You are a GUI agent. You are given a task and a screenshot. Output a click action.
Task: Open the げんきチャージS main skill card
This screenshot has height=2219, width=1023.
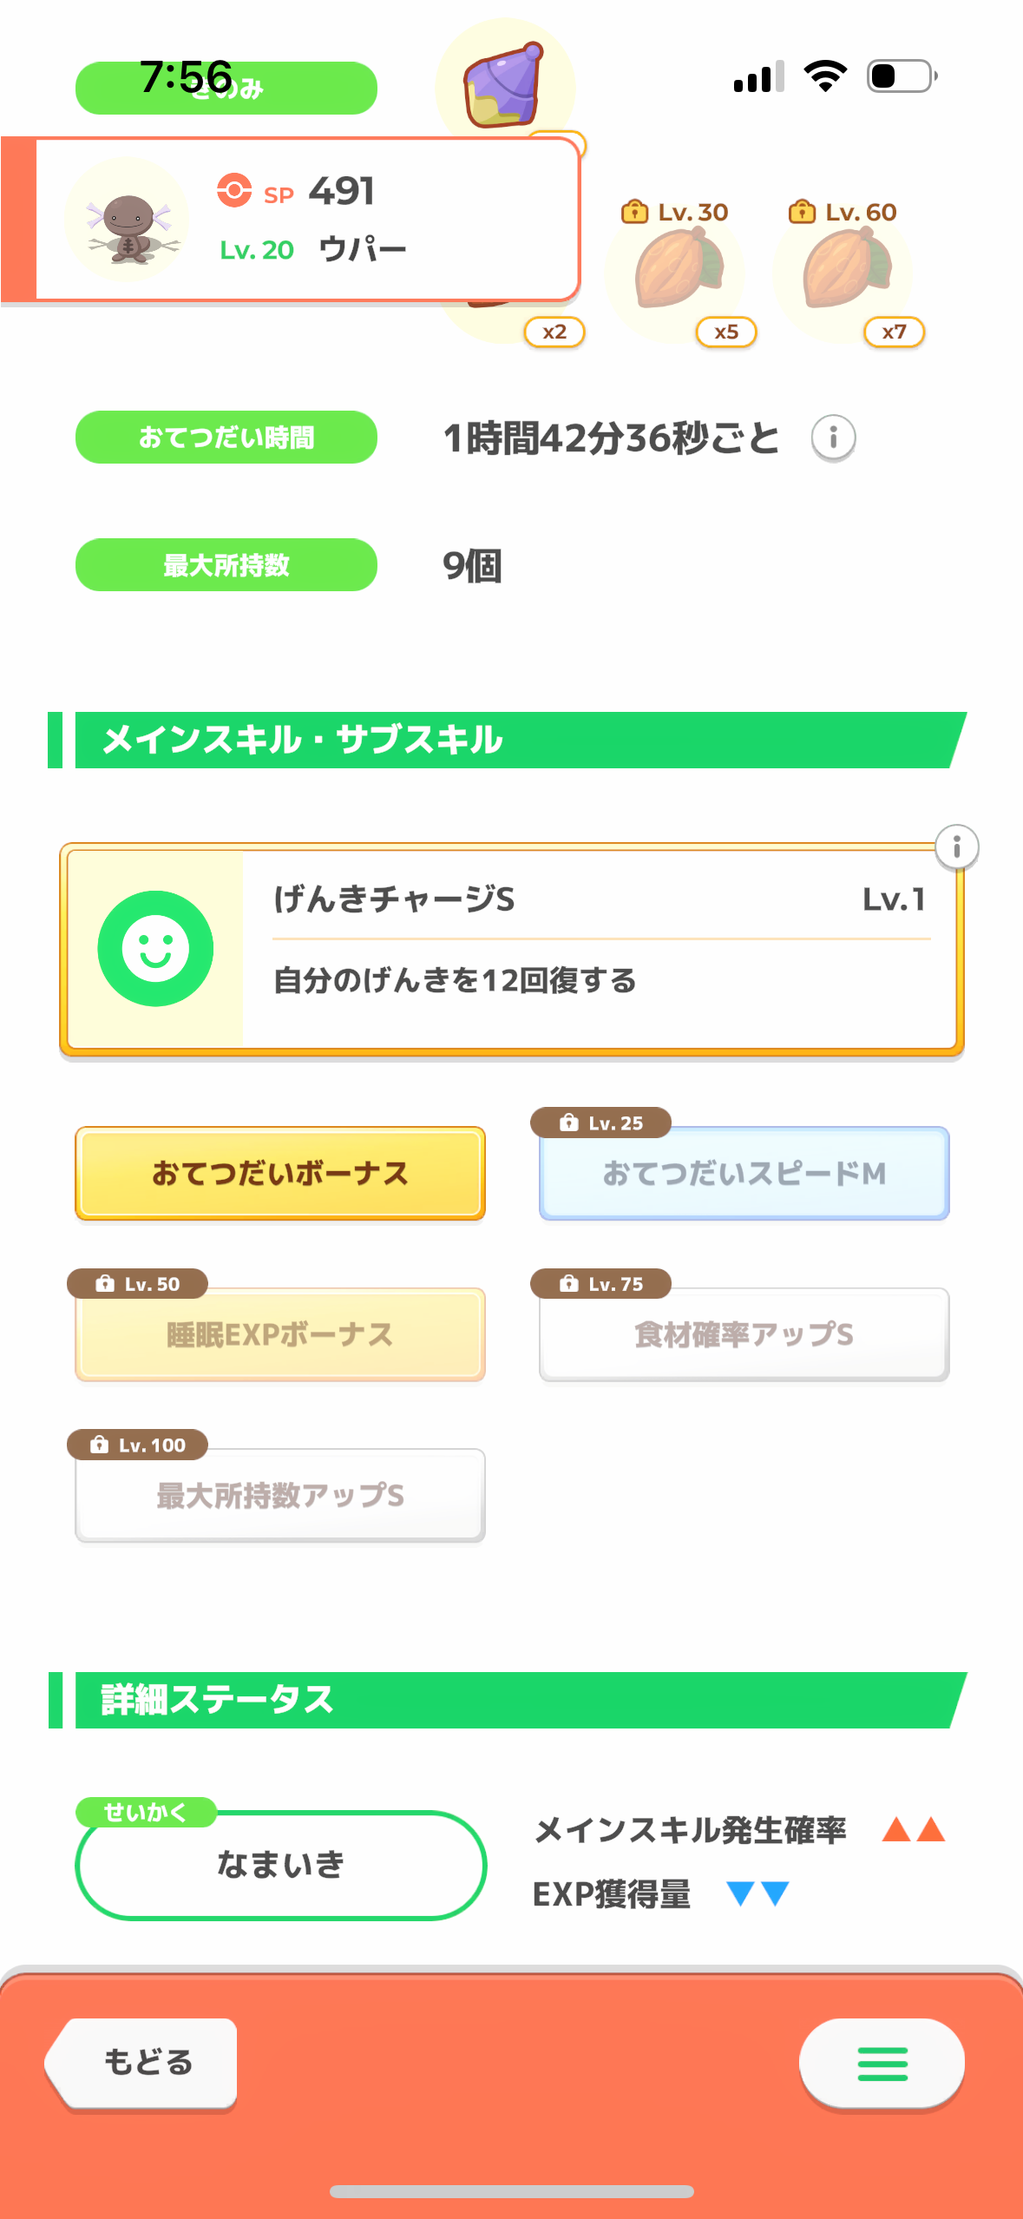click(x=599, y=949)
